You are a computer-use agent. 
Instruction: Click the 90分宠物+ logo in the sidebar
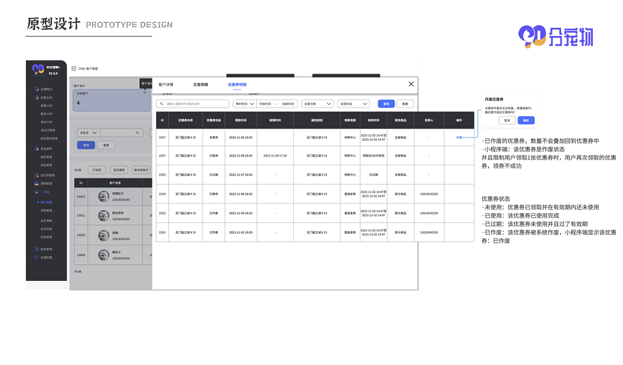38,70
